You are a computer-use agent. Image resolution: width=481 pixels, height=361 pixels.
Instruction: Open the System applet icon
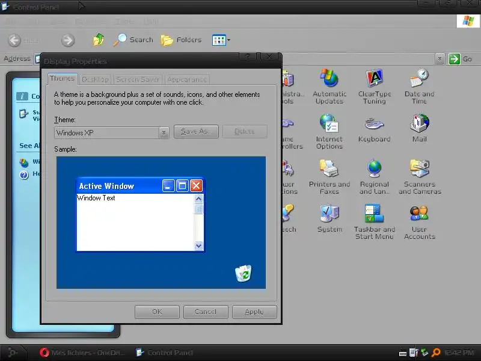click(329, 214)
